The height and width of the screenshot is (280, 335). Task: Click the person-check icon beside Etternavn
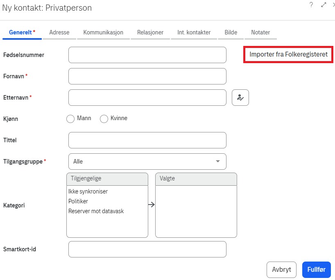pos(240,98)
